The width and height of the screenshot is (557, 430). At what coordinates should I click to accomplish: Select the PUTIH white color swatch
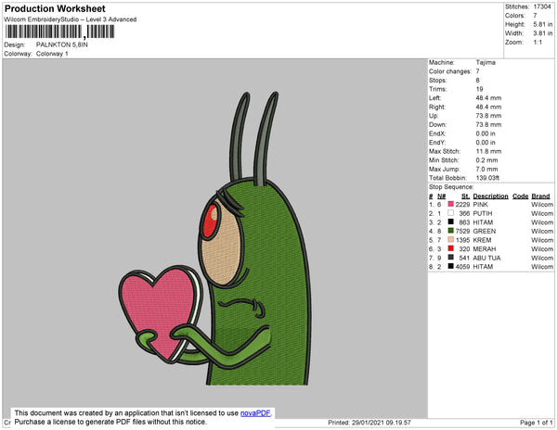[451, 213]
